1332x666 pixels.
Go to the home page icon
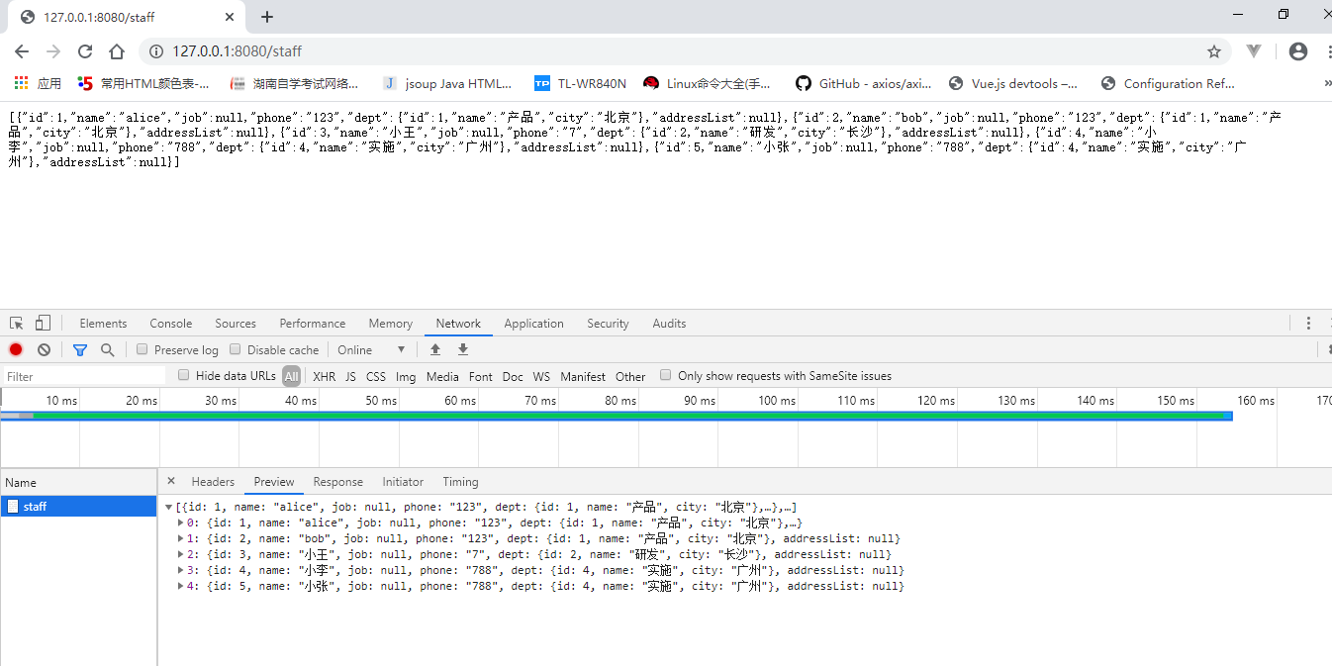pos(117,51)
